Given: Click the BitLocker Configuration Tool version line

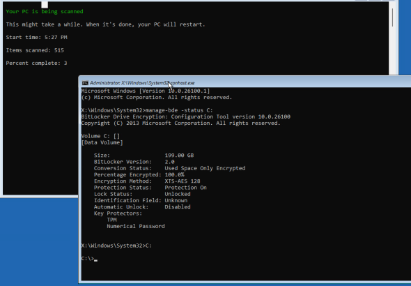Looking at the screenshot, I should pos(186,116).
